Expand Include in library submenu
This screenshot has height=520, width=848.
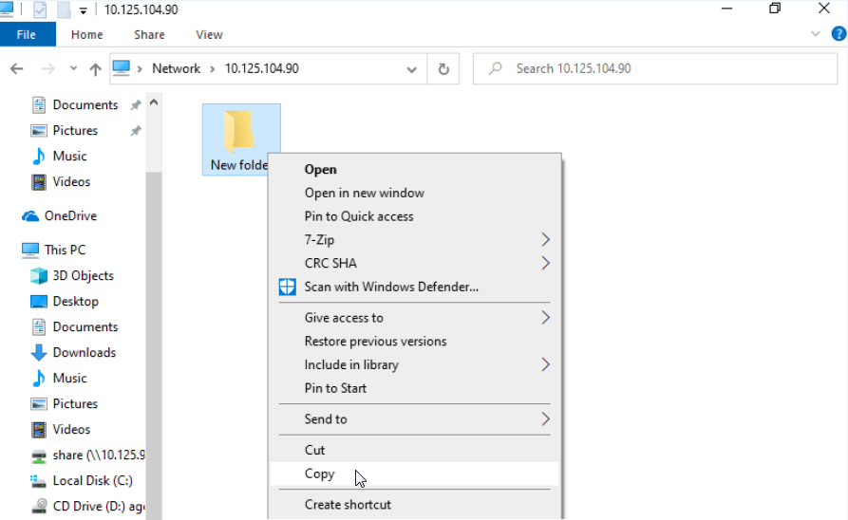point(414,365)
